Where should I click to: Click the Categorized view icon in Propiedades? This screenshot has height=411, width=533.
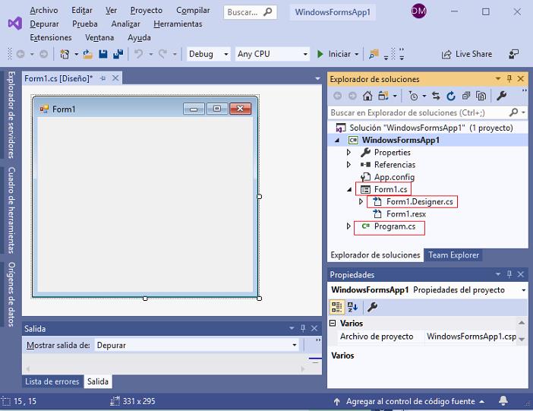pyautogui.click(x=337, y=307)
